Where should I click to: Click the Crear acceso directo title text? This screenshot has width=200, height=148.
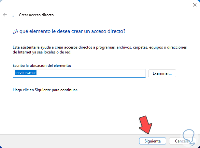pos(36,15)
